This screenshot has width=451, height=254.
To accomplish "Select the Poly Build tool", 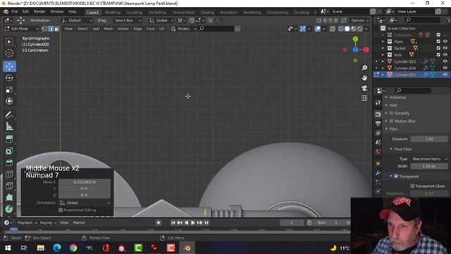I will [x=9, y=198].
